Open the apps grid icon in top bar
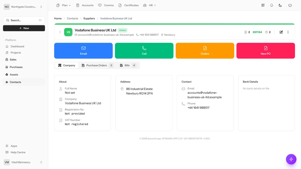 coord(263,5)
